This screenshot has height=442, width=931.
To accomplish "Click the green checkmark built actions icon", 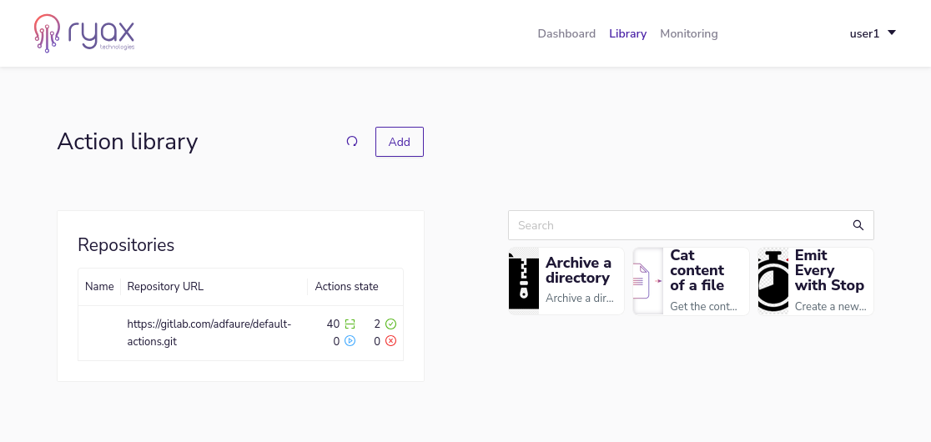I will pos(390,324).
